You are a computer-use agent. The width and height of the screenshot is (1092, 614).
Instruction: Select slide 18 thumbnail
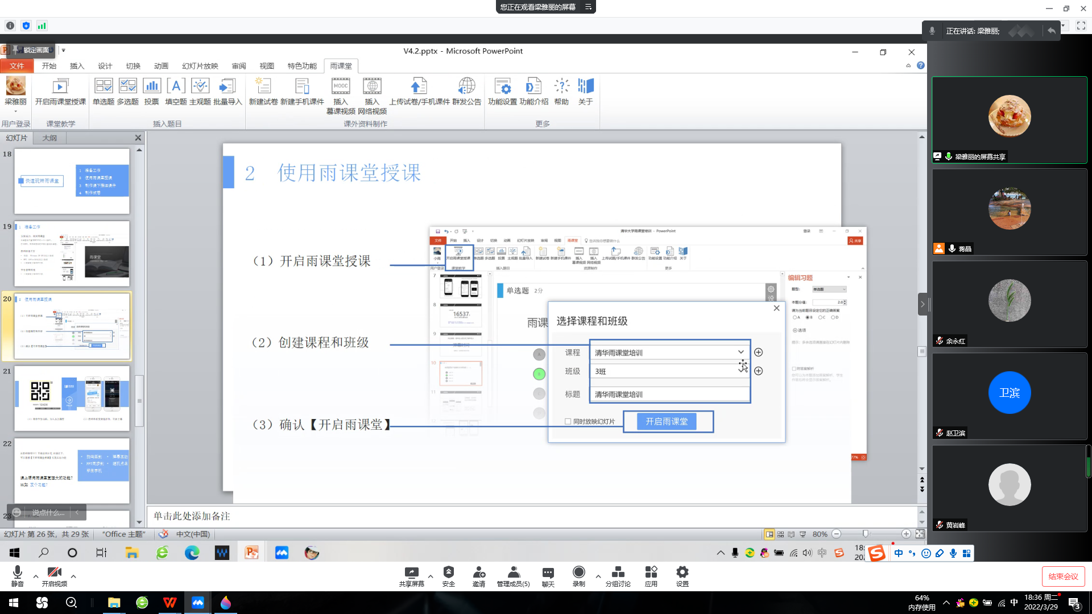click(x=72, y=181)
